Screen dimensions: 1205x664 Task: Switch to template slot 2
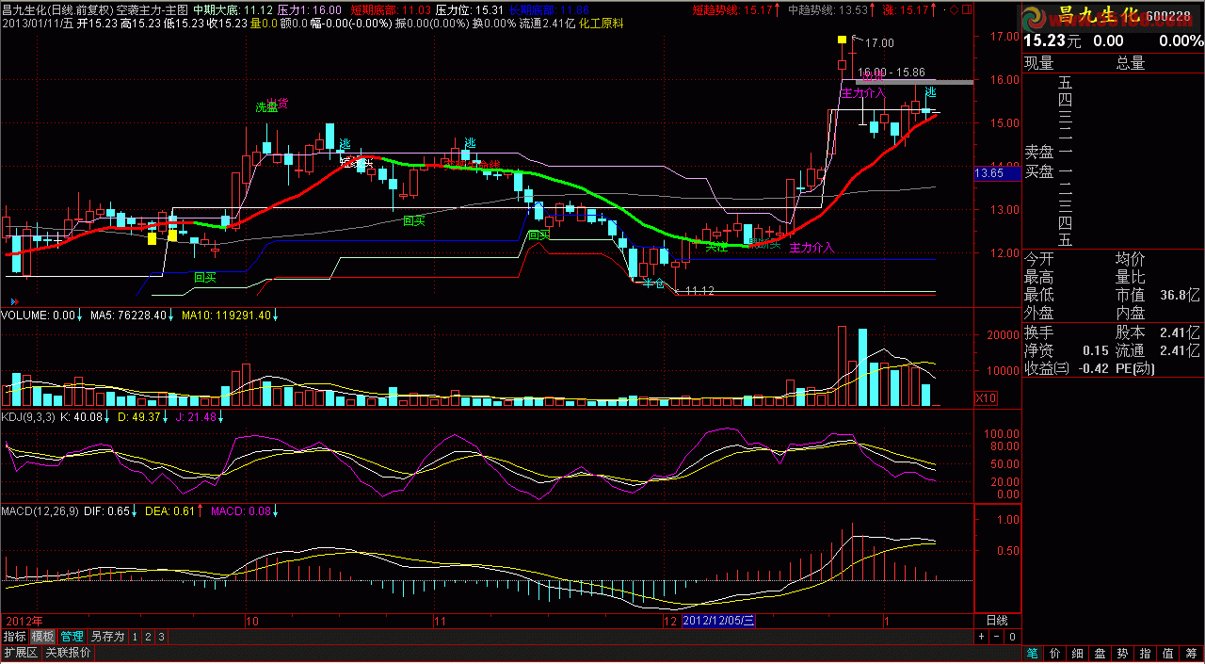click(x=148, y=637)
